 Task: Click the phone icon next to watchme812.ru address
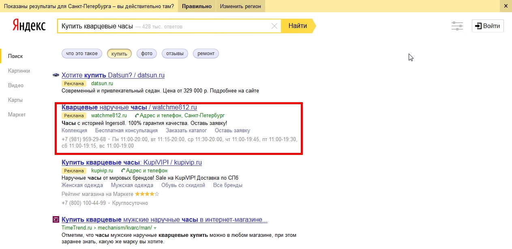pyautogui.click(x=137, y=116)
